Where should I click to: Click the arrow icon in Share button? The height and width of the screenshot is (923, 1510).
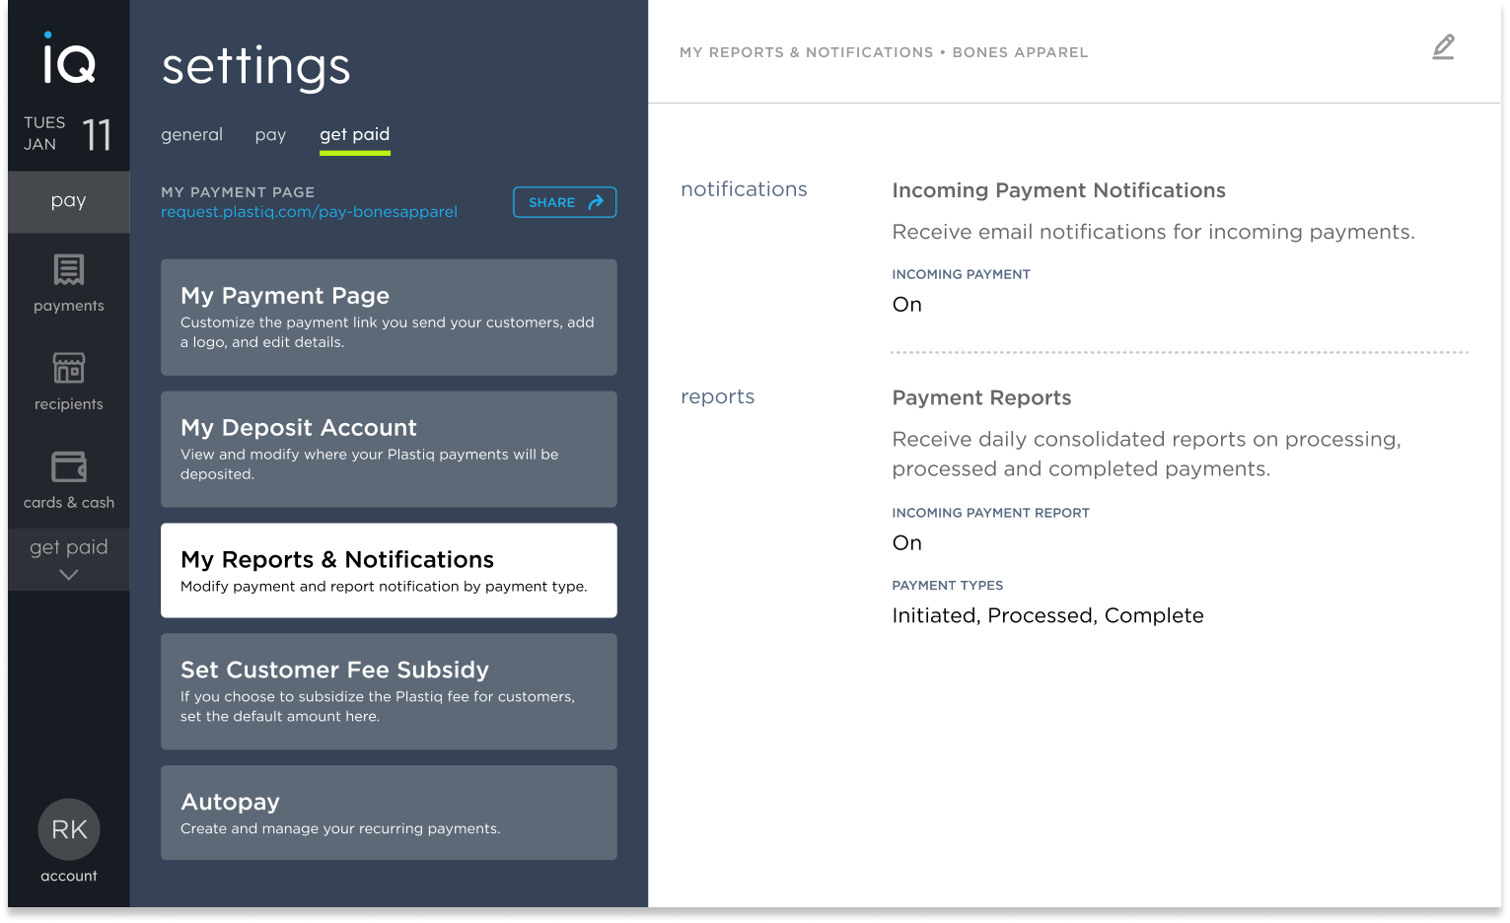click(596, 202)
